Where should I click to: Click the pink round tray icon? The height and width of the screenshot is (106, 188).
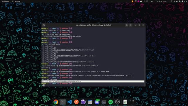(138, 1)
